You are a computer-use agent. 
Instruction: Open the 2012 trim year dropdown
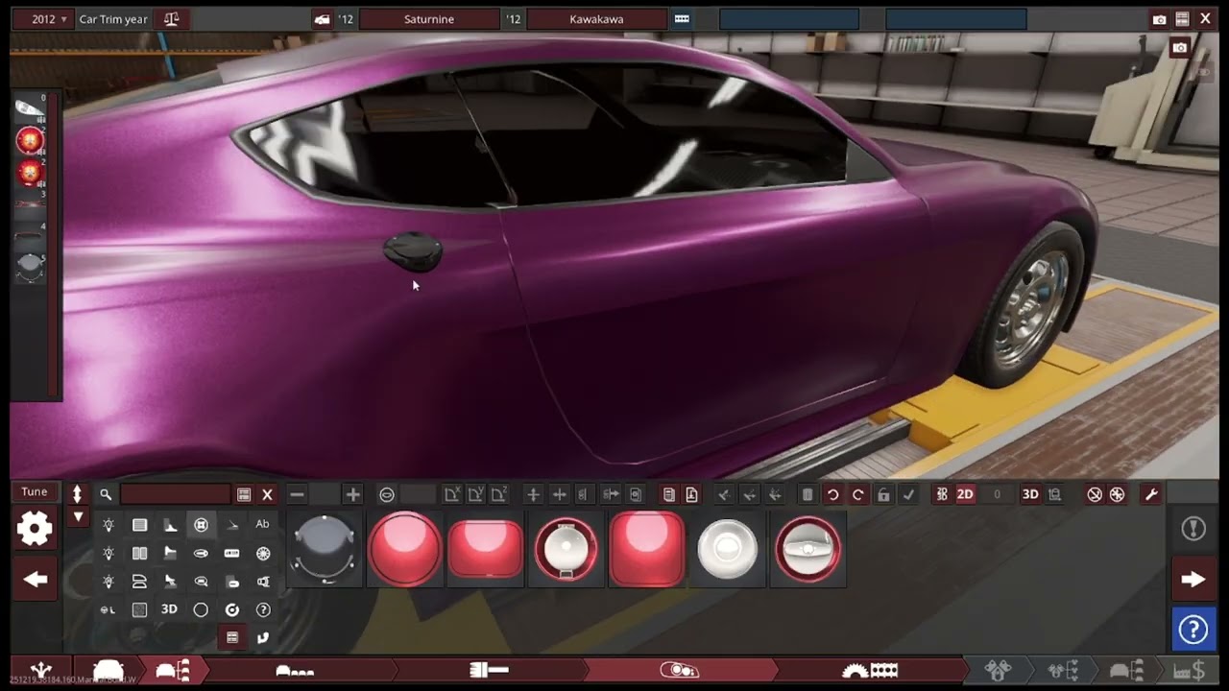(43, 19)
